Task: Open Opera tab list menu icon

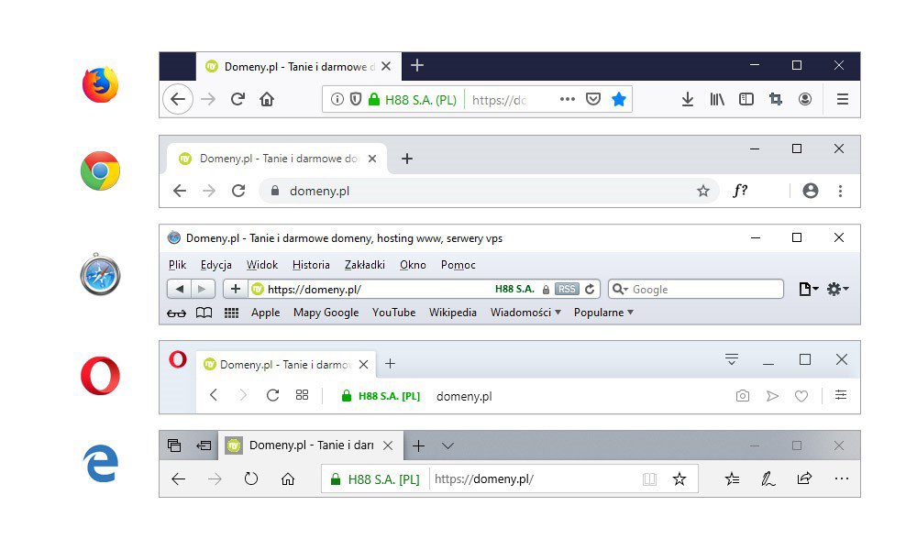Action: point(731,358)
